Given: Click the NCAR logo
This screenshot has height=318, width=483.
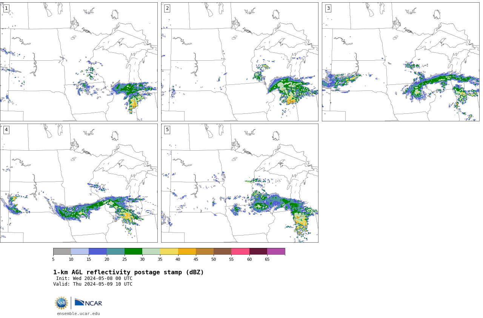Looking at the screenshot, I should click(x=88, y=303).
